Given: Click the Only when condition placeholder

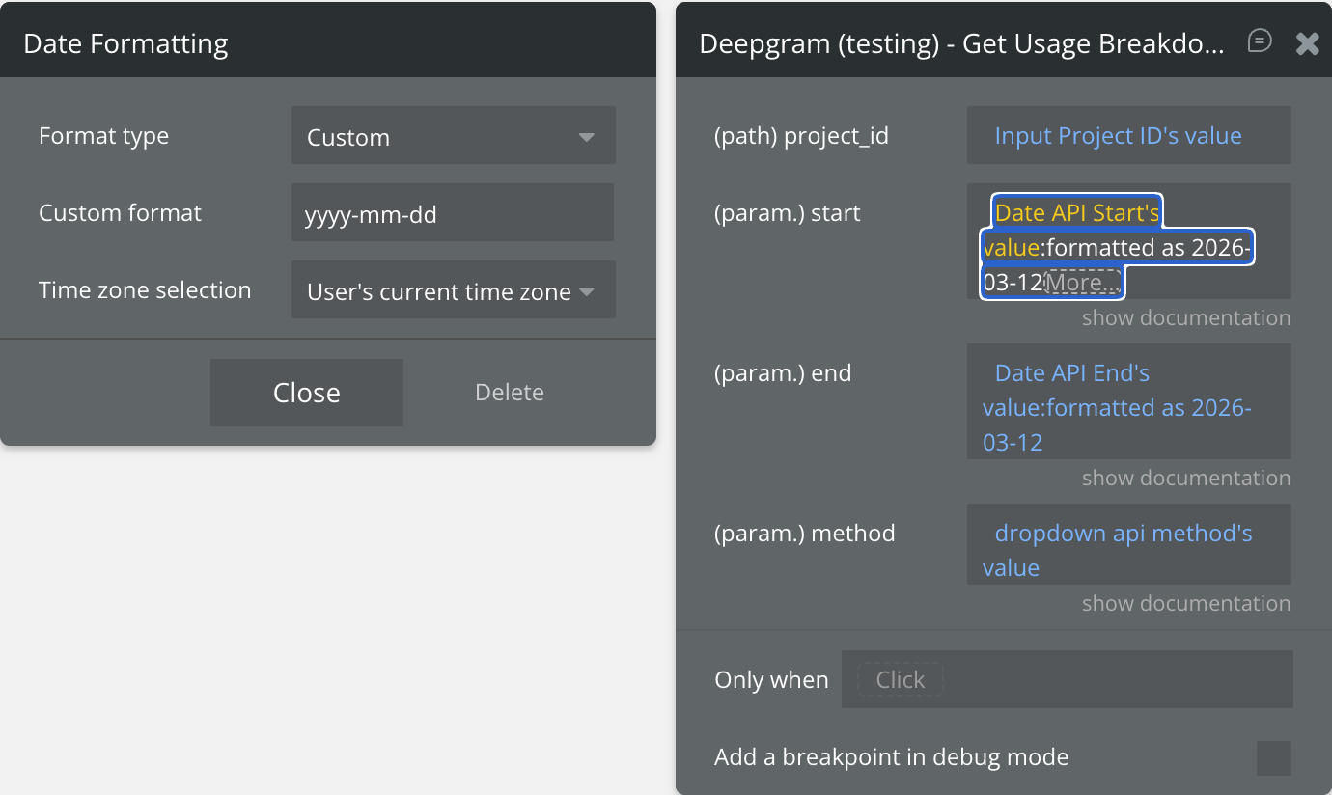Looking at the screenshot, I should (900, 680).
